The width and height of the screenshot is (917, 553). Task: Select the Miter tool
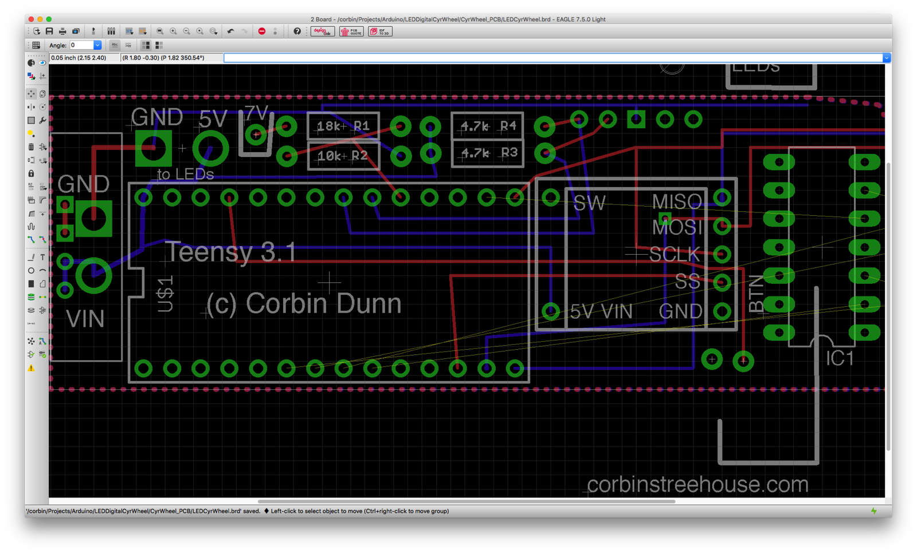[42, 200]
